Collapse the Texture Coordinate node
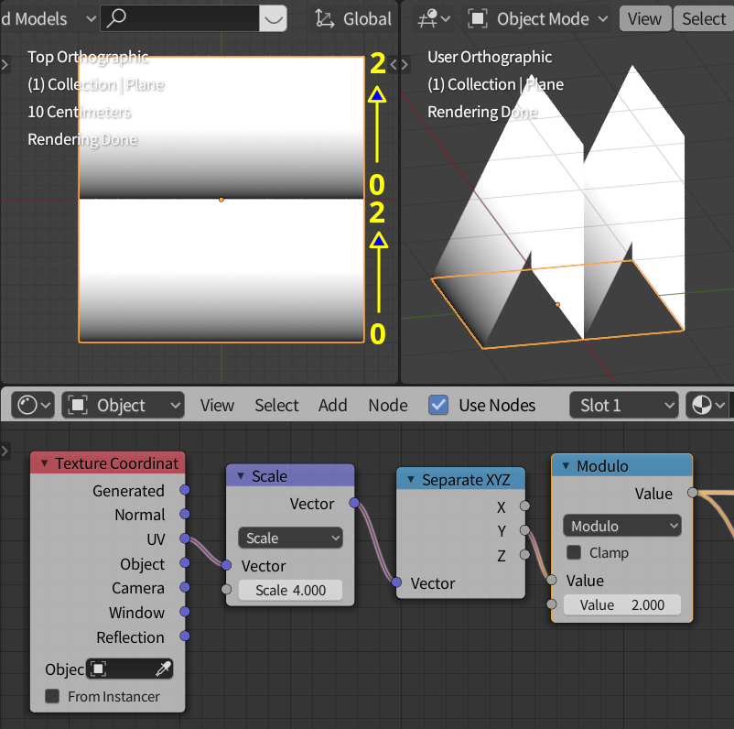The image size is (734, 729). pos(45,462)
